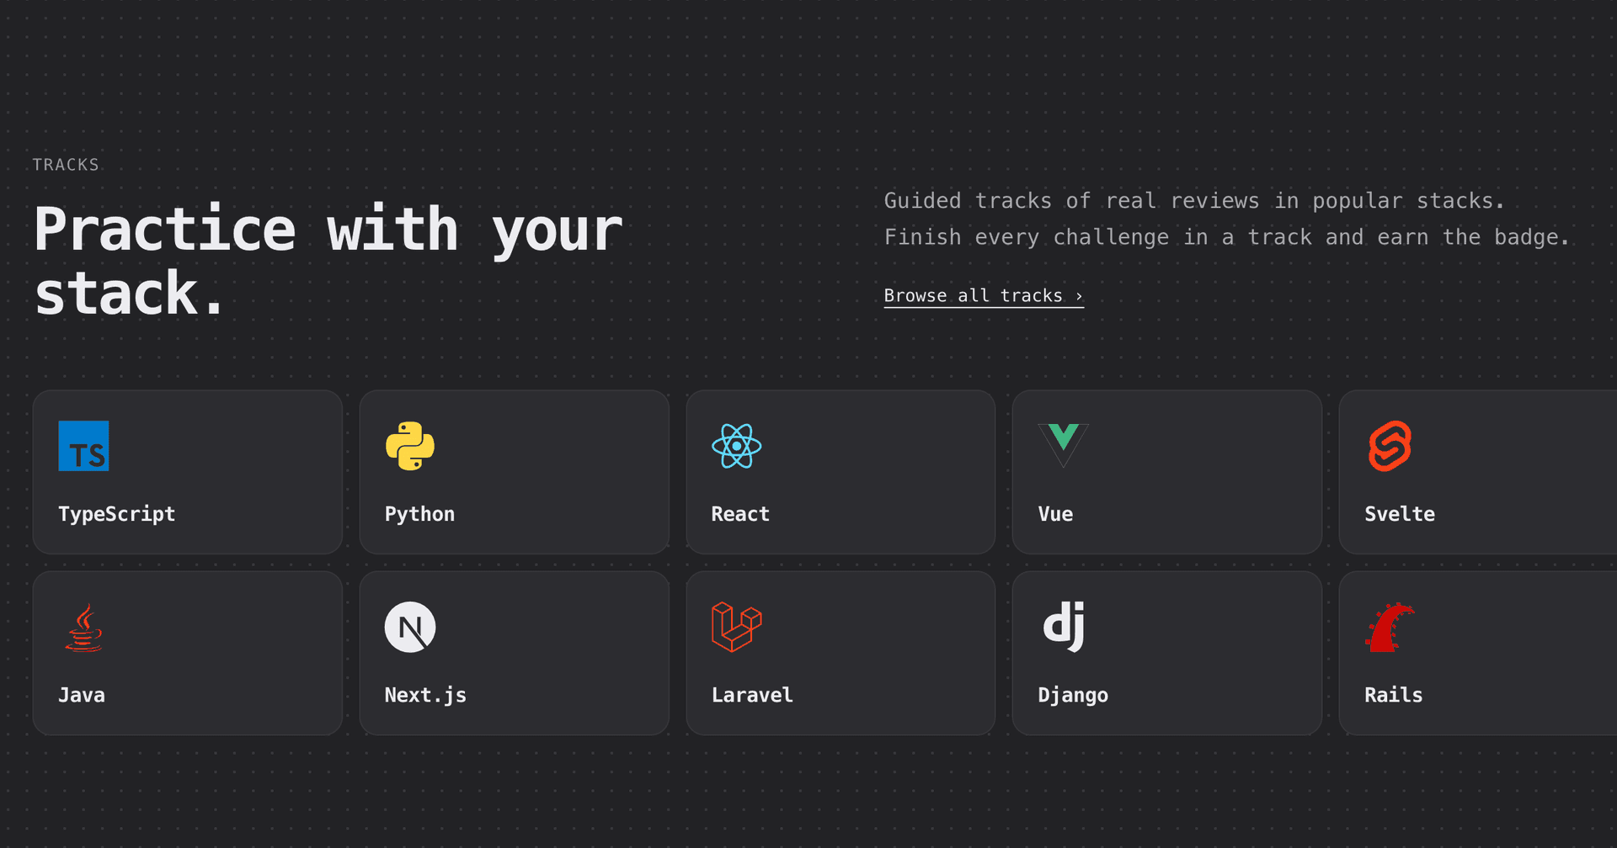Screen dimensions: 1617x848
Task: Select the Vue card label
Action: [x=1055, y=514]
